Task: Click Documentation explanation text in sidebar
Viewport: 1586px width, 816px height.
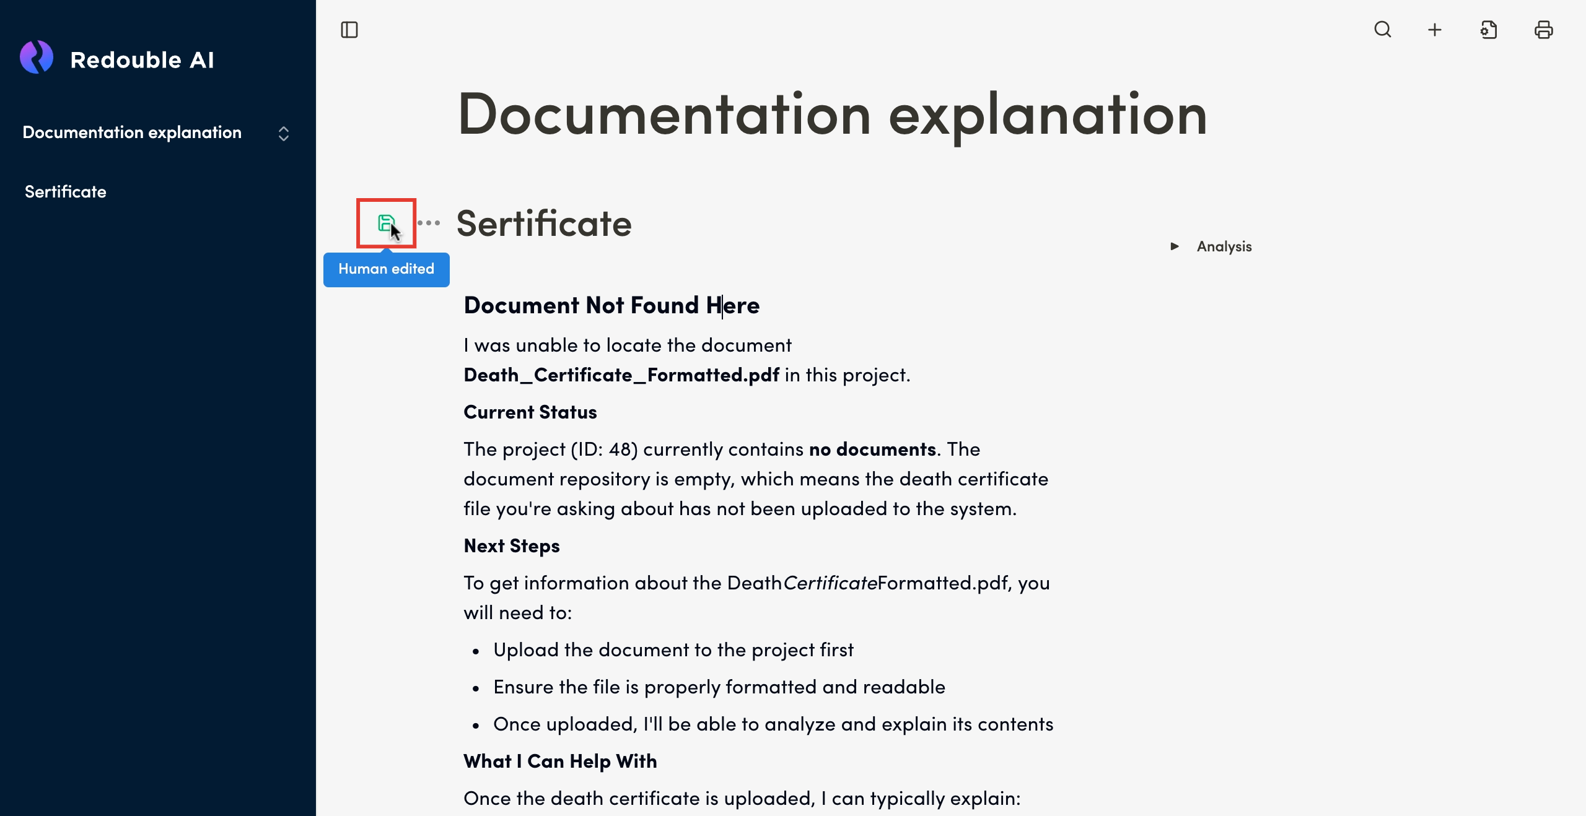Action: [132, 132]
